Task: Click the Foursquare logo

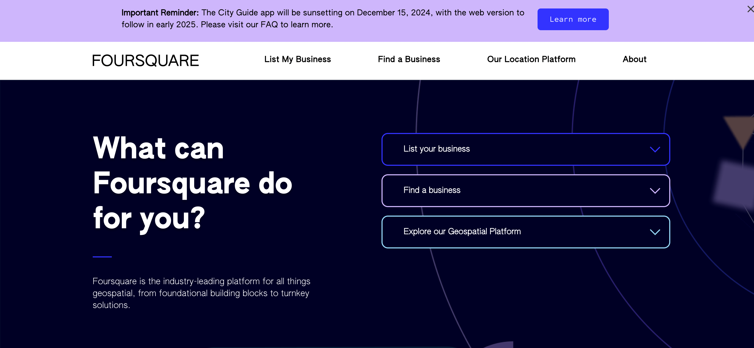Action: point(145,60)
